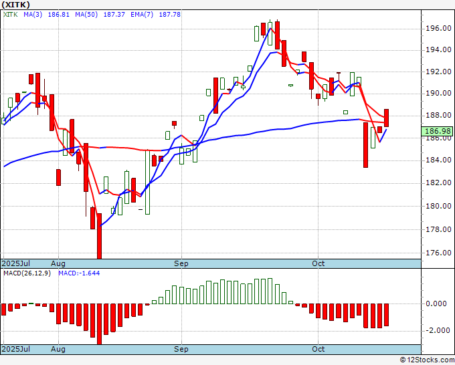Viewport: 455px width, 365px height.
Task: Click the EMA(7) value 187.78
Action: coord(170,15)
